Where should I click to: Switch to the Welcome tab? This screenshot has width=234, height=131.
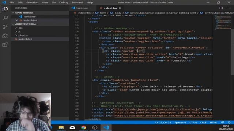[82, 8]
